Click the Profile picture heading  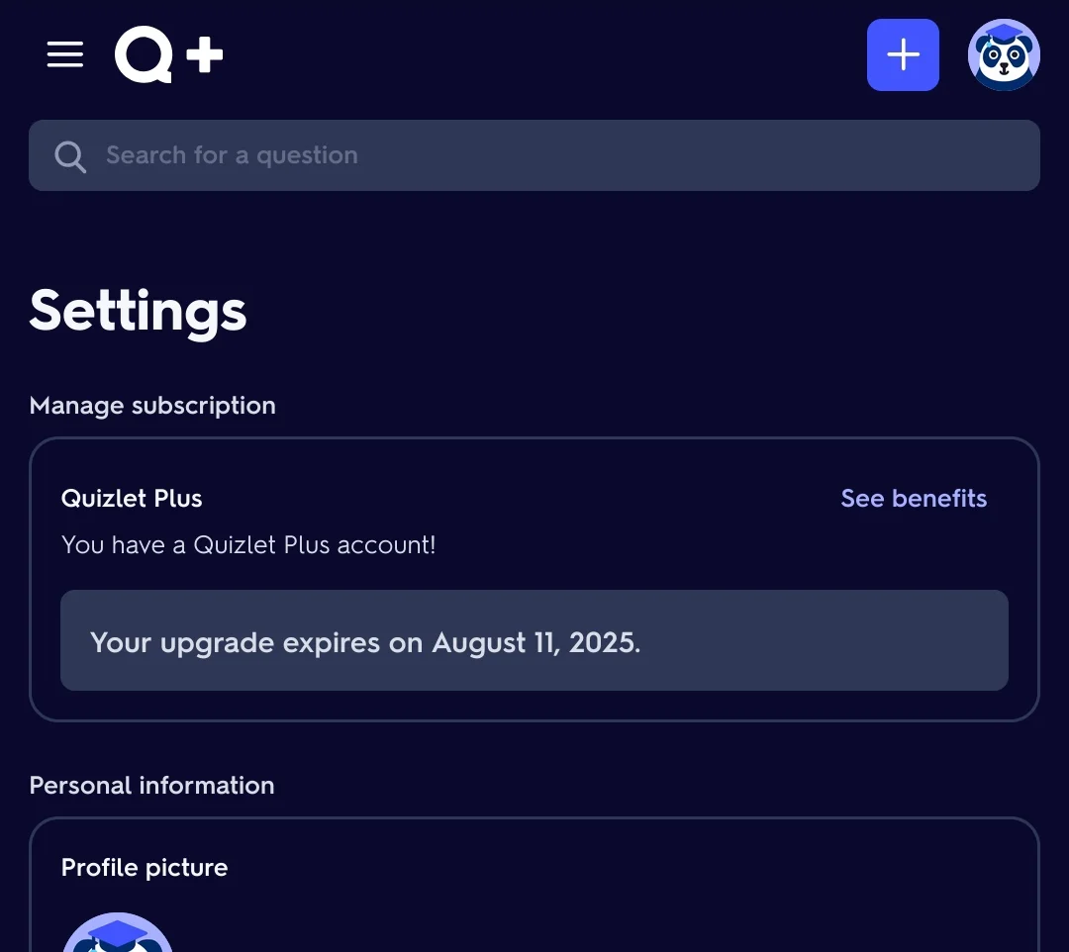(145, 868)
